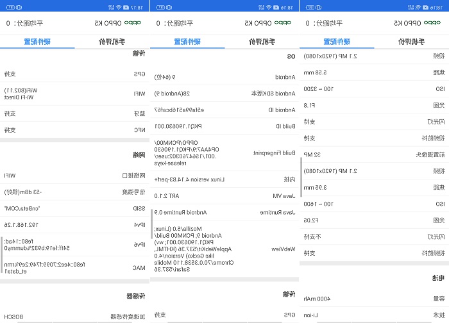The height and width of the screenshot is (323, 449).
Task: Select the 信号强度 -53 dBm row
Action: coord(75,192)
